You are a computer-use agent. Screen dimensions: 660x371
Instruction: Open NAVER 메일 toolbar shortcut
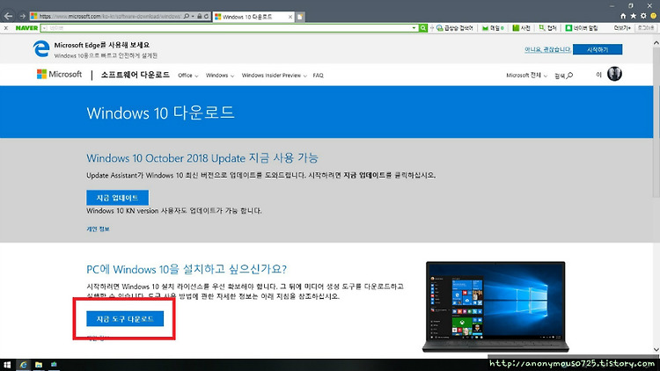493,28
